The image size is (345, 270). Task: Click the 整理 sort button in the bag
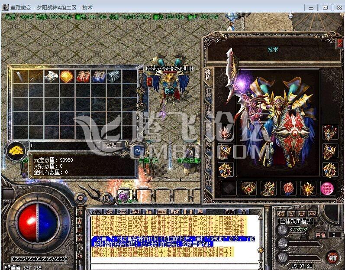(112, 145)
